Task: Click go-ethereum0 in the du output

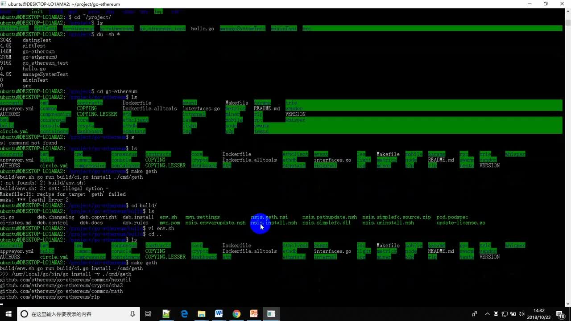Action: (x=40, y=58)
